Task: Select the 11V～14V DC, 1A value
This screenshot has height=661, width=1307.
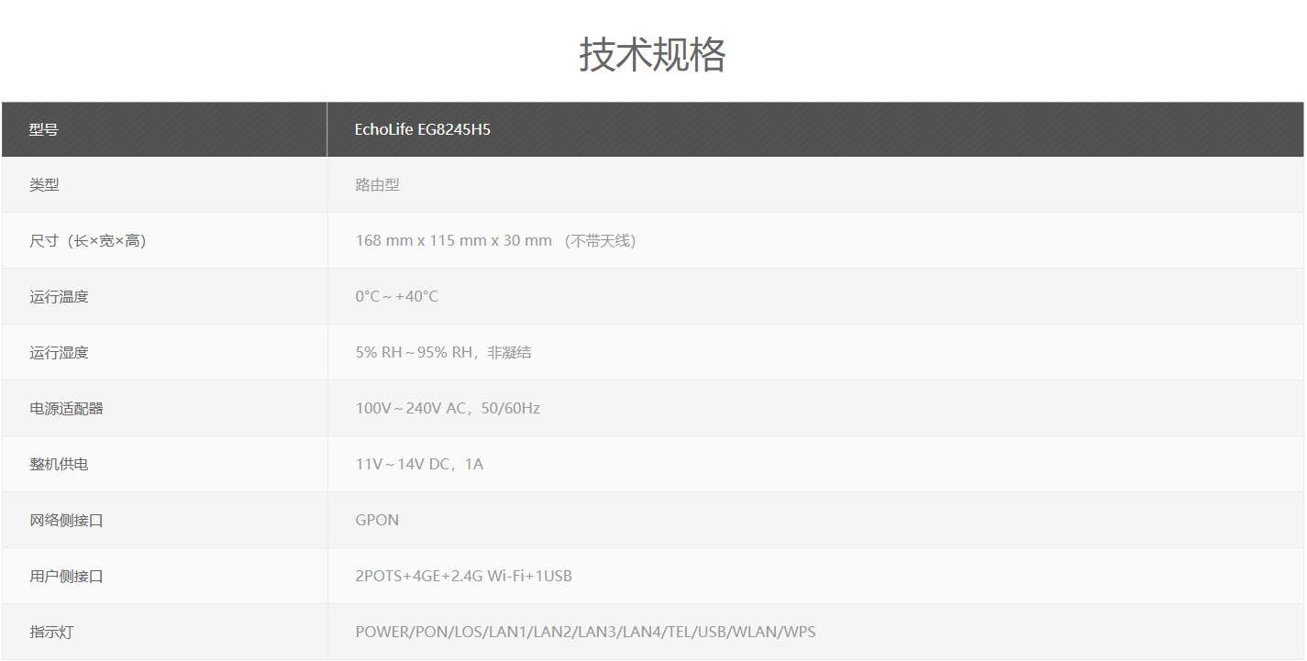Action: point(419,465)
